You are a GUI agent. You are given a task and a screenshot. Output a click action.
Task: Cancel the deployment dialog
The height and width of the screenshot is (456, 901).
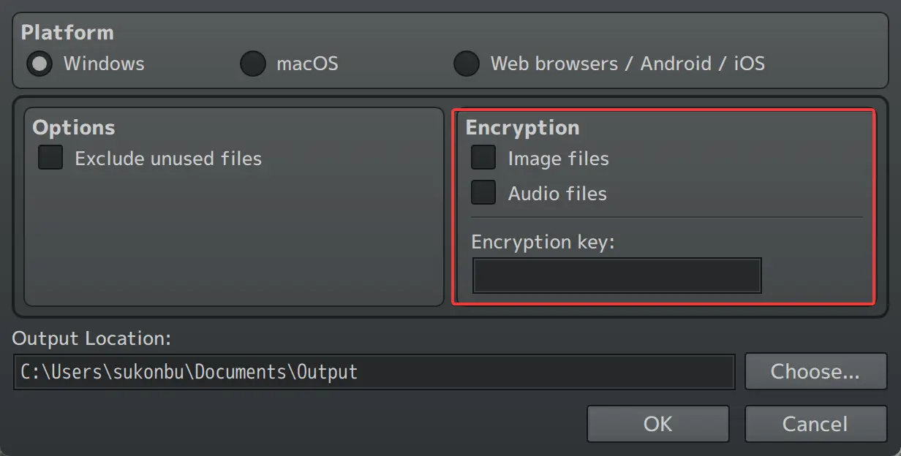(815, 424)
